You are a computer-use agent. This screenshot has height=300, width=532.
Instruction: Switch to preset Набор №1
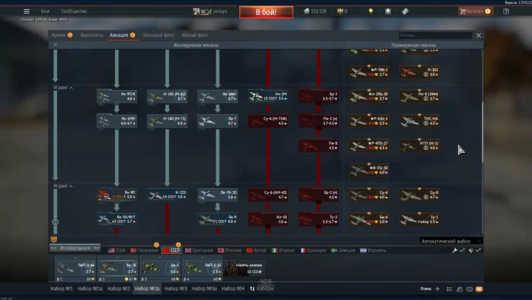61,289
